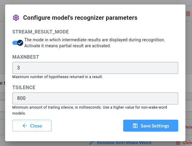The image size is (192, 146).
Task: Click the red trash icon at top right
Action: click(188, 13)
